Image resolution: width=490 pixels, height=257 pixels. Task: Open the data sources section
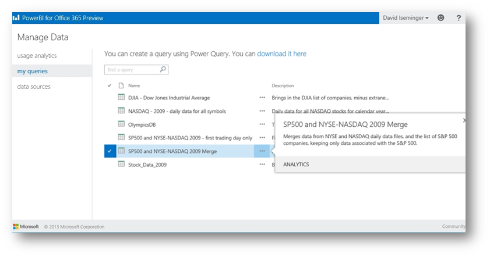(34, 87)
